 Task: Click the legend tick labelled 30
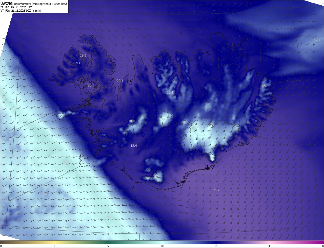[x=270, y=246]
